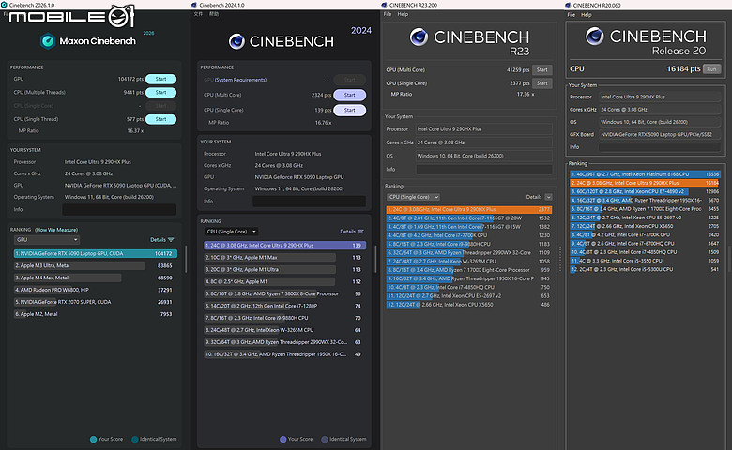This screenshot has height=450, width=732.
Task: Open CPU (Single Core) ranking dropdown in Cinebench 2024
Action: 232,232
